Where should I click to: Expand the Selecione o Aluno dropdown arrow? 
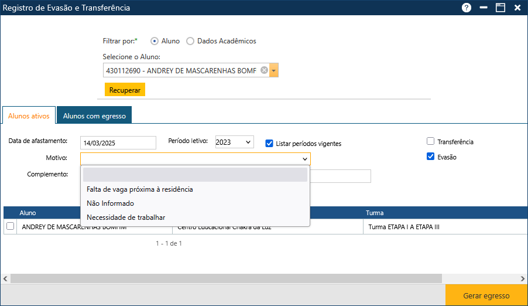(274, 70)
